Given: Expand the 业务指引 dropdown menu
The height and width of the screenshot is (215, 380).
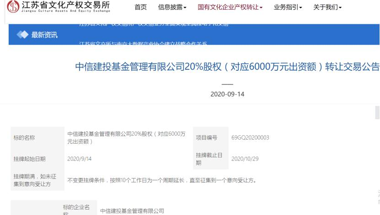Looking at the screenshot, I should [x=288, y=7].
